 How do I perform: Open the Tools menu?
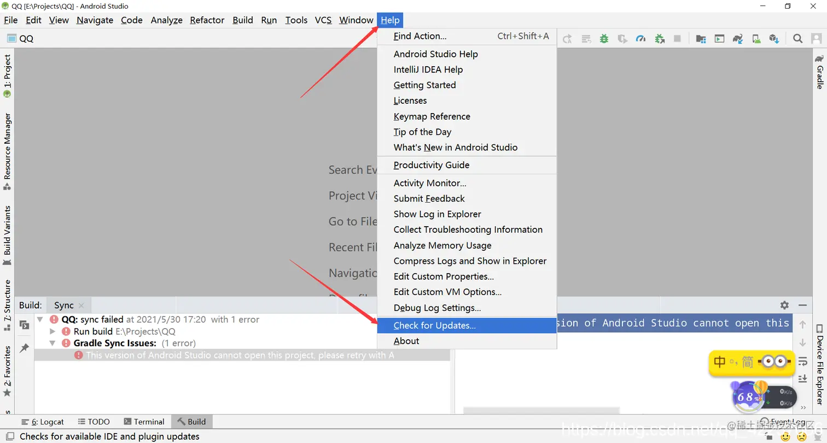[x=296, y=20]
